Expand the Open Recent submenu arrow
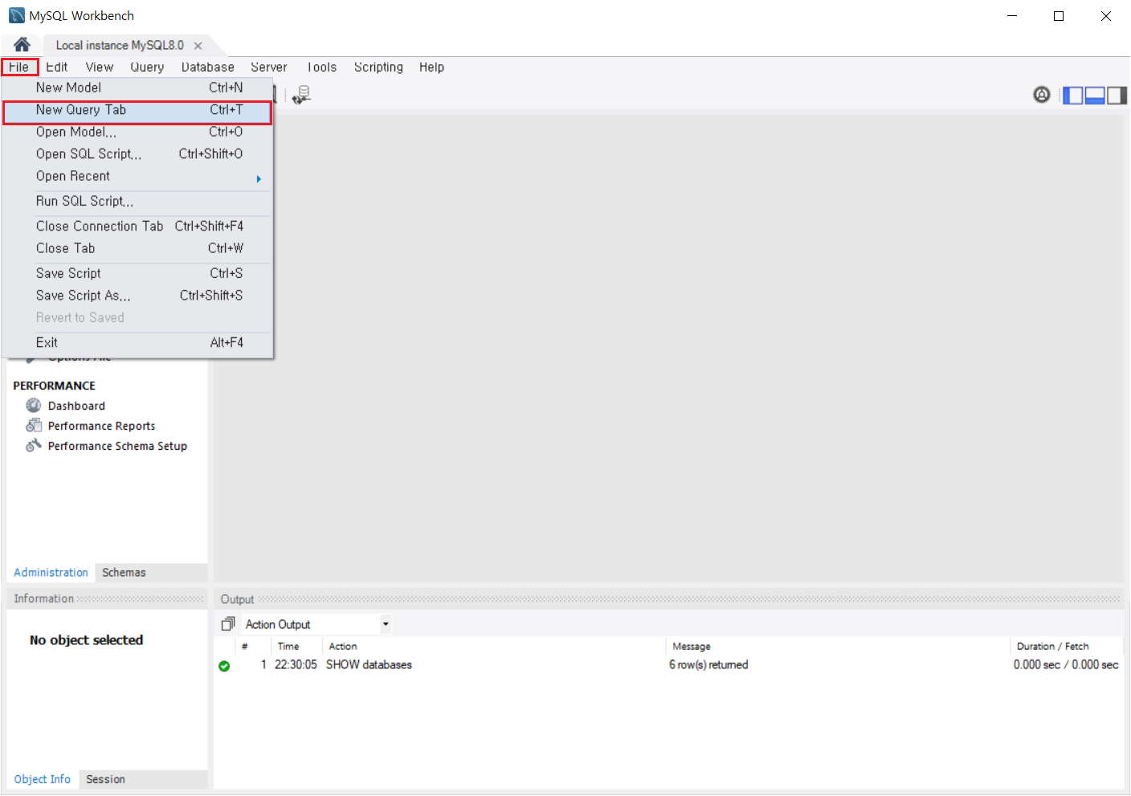This screenshot has width=1131, height=796. (259, 178)
